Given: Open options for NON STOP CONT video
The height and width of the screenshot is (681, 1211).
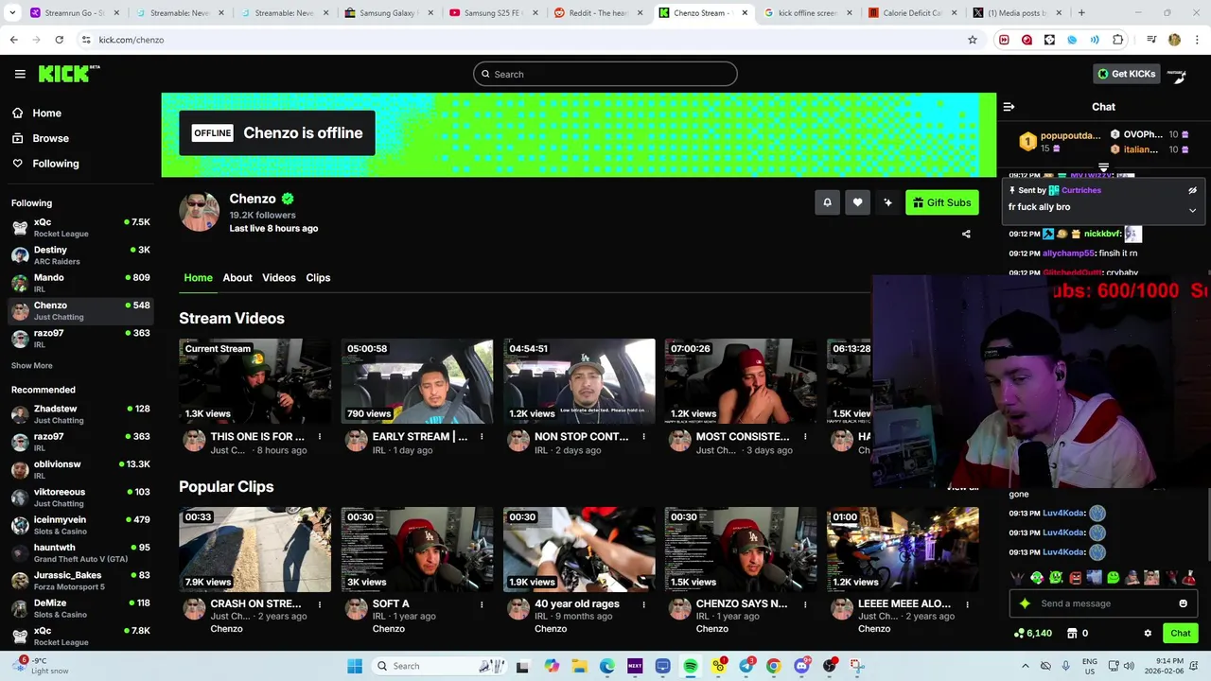Looking at the screenshot, I should pos(643,437).
